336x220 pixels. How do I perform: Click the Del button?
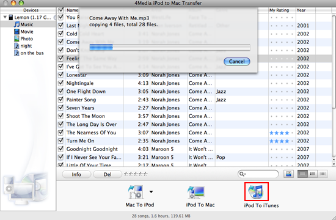[108, 174]
